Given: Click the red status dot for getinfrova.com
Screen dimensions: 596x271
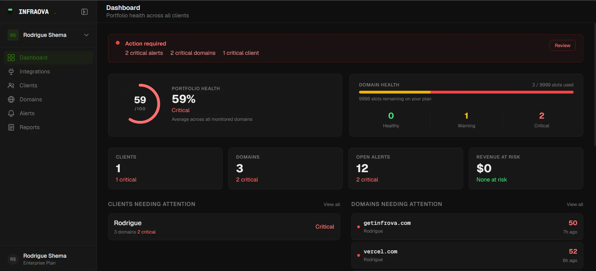Looking at the screenshot, I should (358, 227).
